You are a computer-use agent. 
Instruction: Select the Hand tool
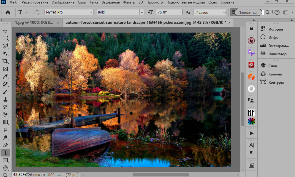(5, 168)
